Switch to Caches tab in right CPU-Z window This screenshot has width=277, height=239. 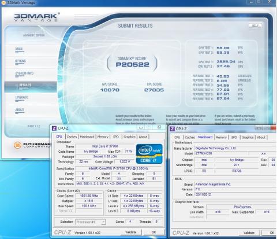tap(190, 137)
